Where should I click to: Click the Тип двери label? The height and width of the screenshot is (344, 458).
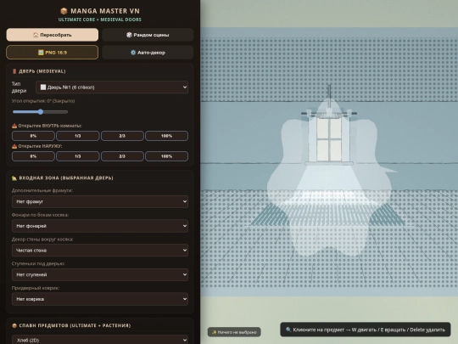(19, 87)
